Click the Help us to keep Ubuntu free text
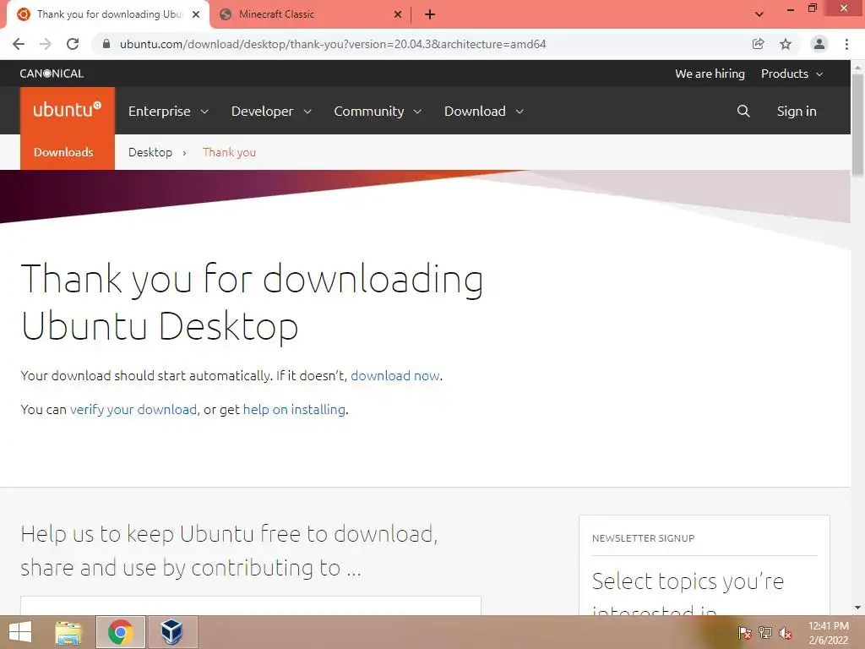The height and width of the screenshot is (649, 865). click(229, 550)
